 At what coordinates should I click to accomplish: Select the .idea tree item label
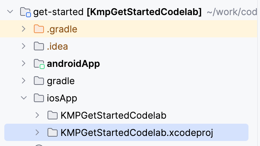tap(57, 46)
